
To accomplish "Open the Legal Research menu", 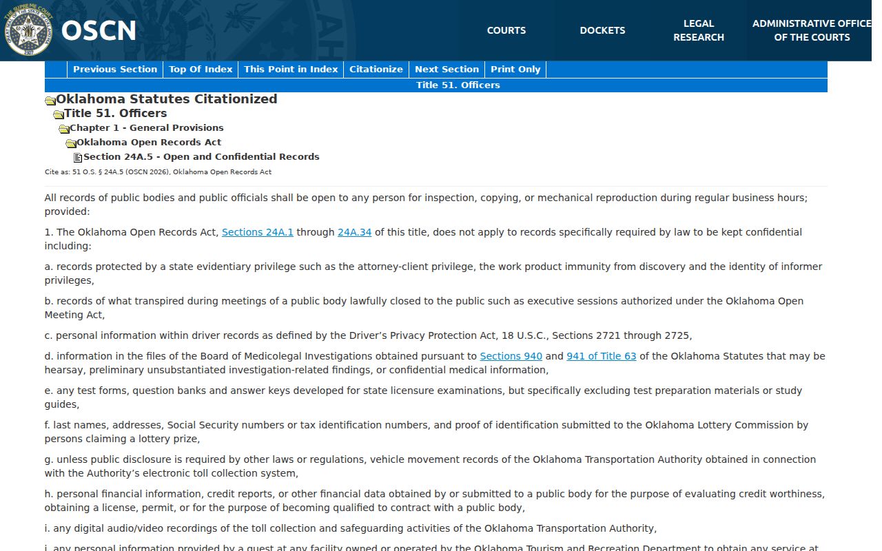I will [699, 30].
